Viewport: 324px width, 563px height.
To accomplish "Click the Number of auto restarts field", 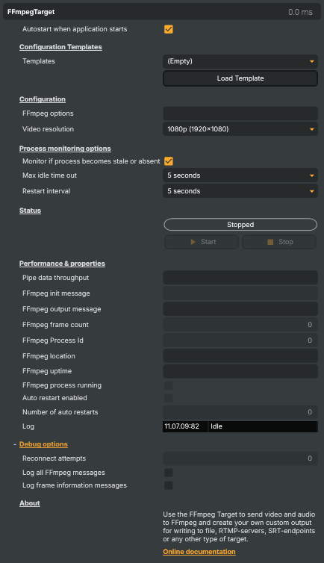I will pyautogui.click(x=240, y=412).
